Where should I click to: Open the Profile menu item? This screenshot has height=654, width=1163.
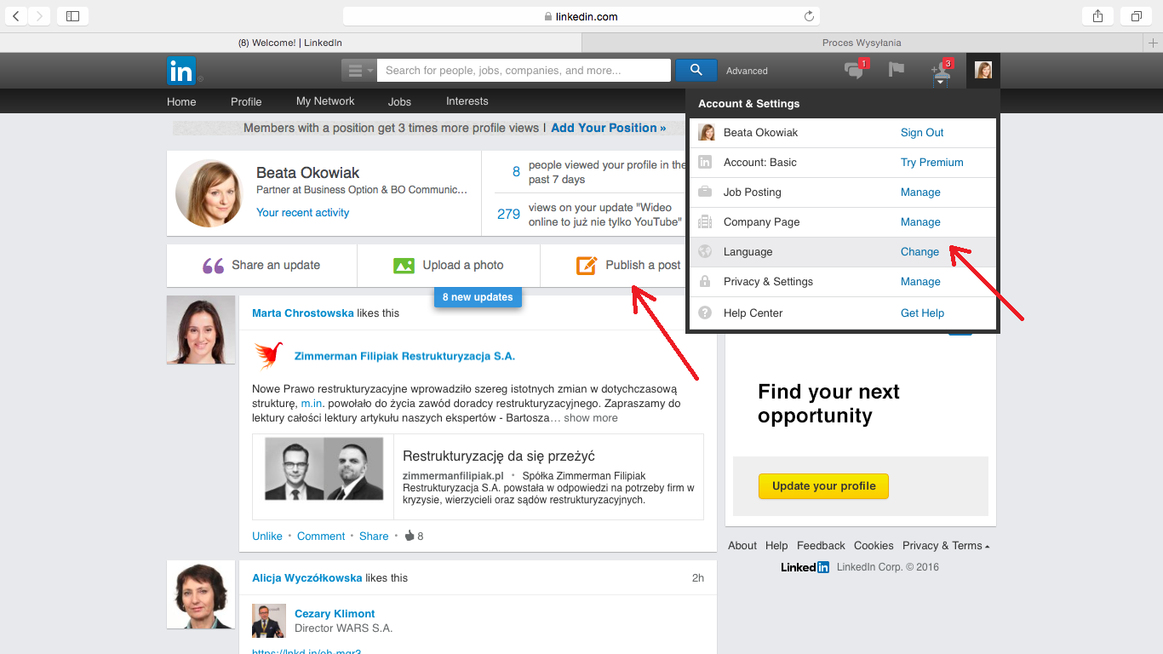click(x=246, y=101)
